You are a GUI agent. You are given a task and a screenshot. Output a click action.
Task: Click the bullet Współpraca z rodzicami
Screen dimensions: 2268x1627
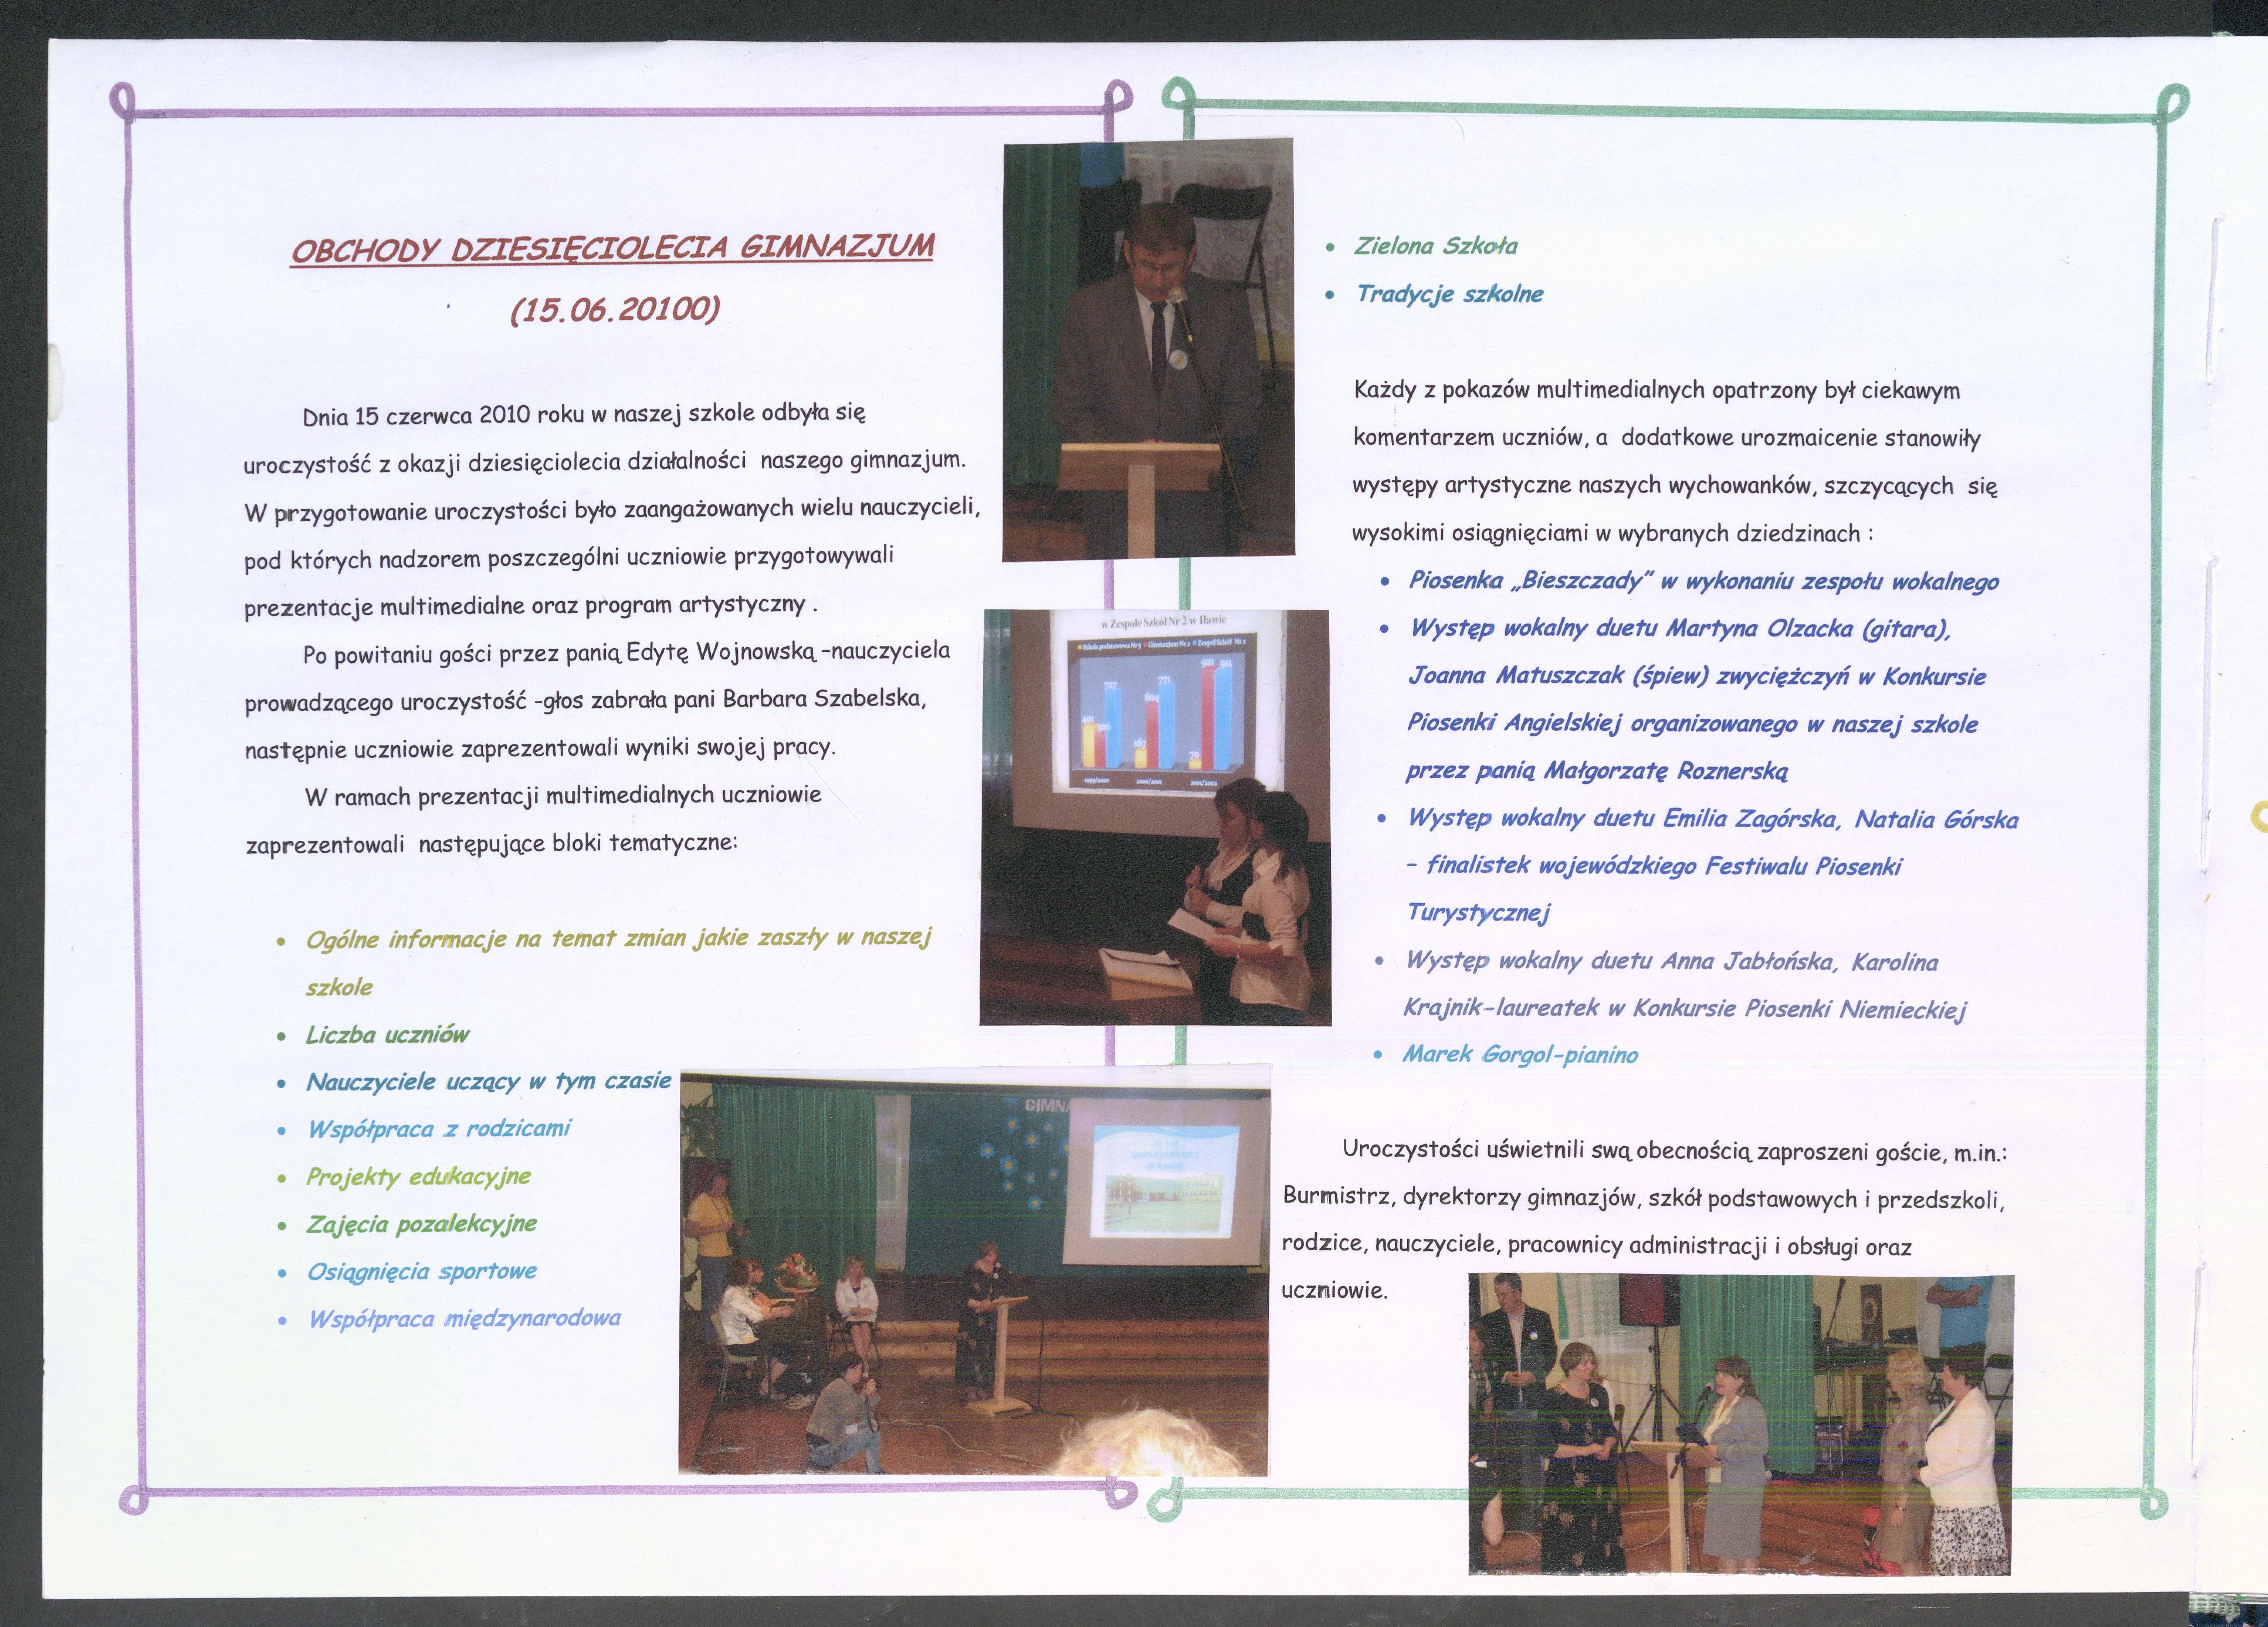438,1128
